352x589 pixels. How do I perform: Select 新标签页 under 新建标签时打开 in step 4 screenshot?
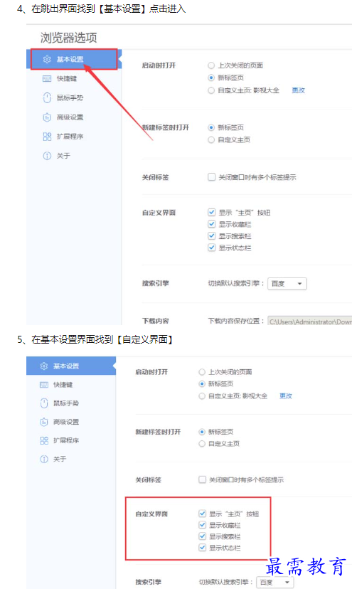pos(211,127)
